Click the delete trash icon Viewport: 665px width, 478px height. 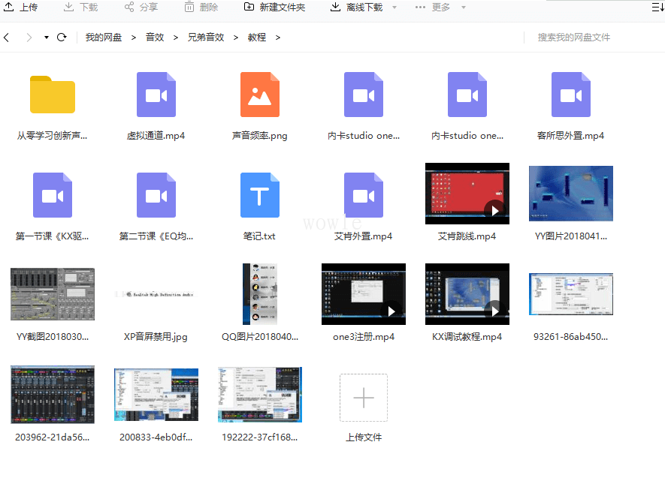point(189,7)
